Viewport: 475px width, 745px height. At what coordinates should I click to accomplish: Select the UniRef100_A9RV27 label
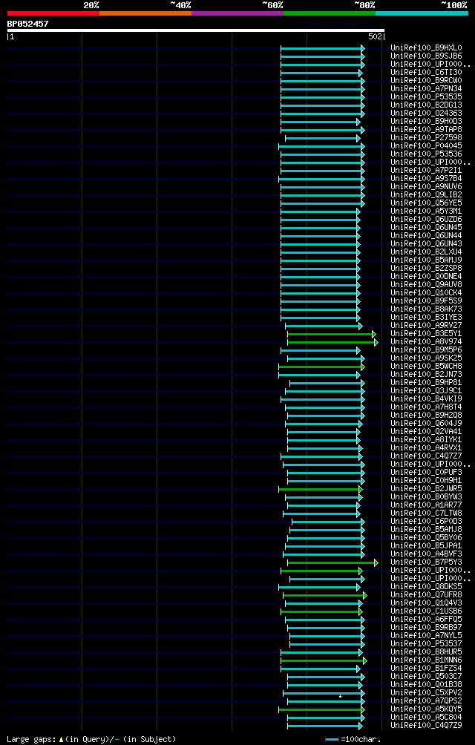pyautogui.click(x=426, y=326)
